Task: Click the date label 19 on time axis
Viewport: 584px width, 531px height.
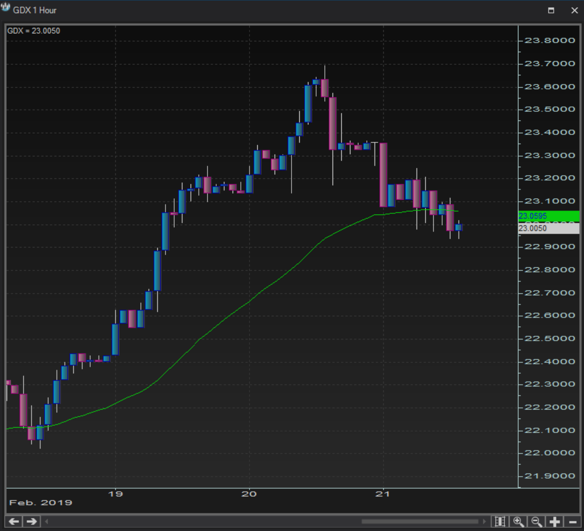Action: pyautogui.click(x=115, y=494)
